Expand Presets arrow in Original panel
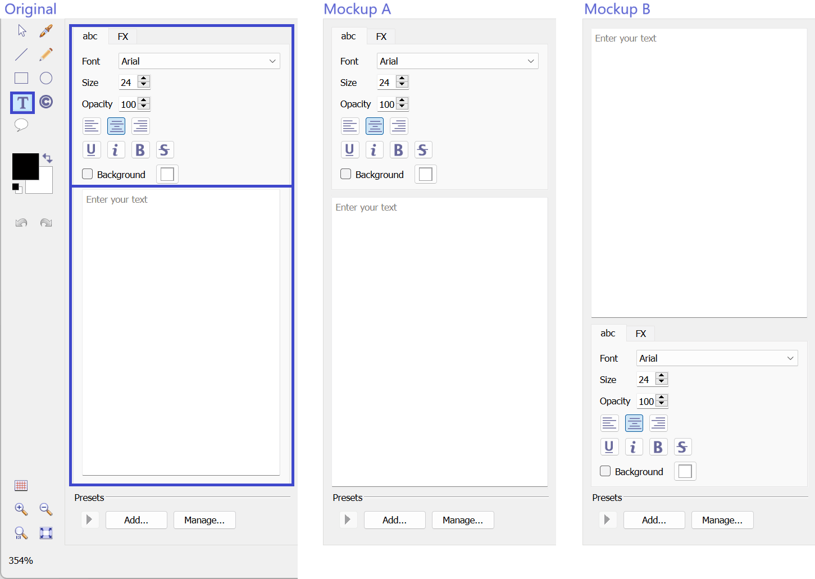The image size is (815, 579). coord(89,519)
